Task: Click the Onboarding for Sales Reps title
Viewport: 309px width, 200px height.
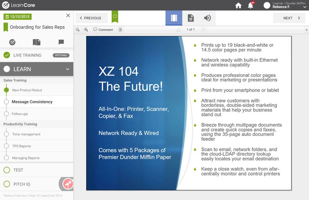Action: click(x=37, y=27)
